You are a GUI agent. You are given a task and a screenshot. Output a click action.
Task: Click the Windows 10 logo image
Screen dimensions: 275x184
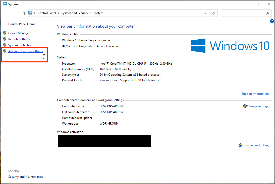[x=230, y=46]
